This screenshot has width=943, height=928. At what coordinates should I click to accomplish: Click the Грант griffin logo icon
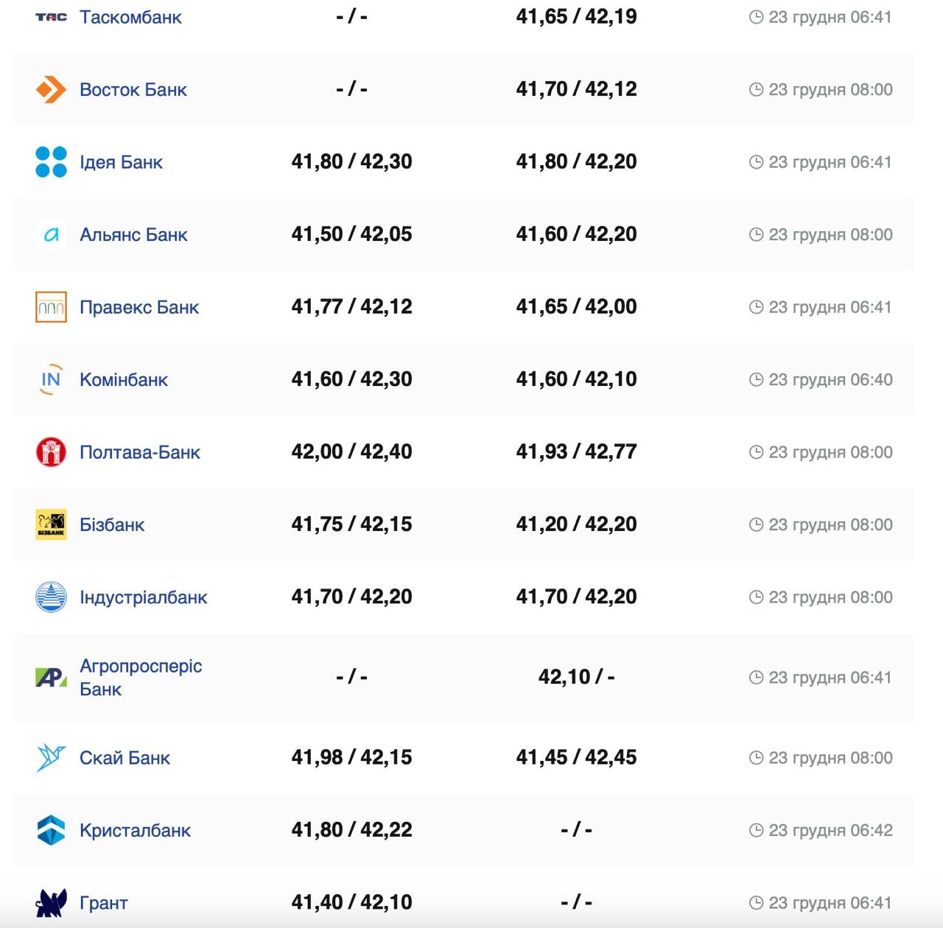click(51, 903)
